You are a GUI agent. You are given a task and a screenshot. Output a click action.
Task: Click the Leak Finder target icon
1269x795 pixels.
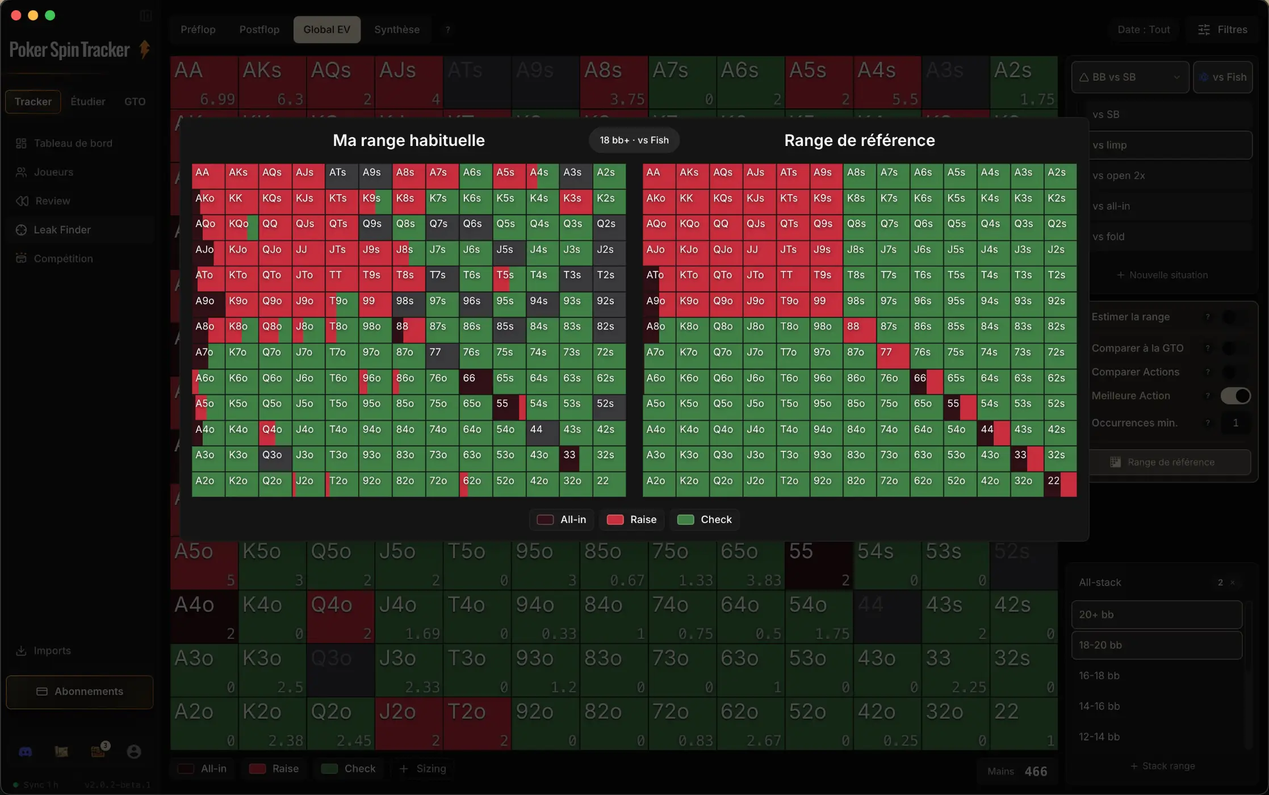21,230
